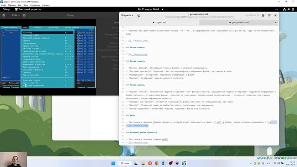The width and height of the screenshot is (297, 167).
Task: Click the zoom-in icon in image viewer toolbar
Action: [24, 15]
